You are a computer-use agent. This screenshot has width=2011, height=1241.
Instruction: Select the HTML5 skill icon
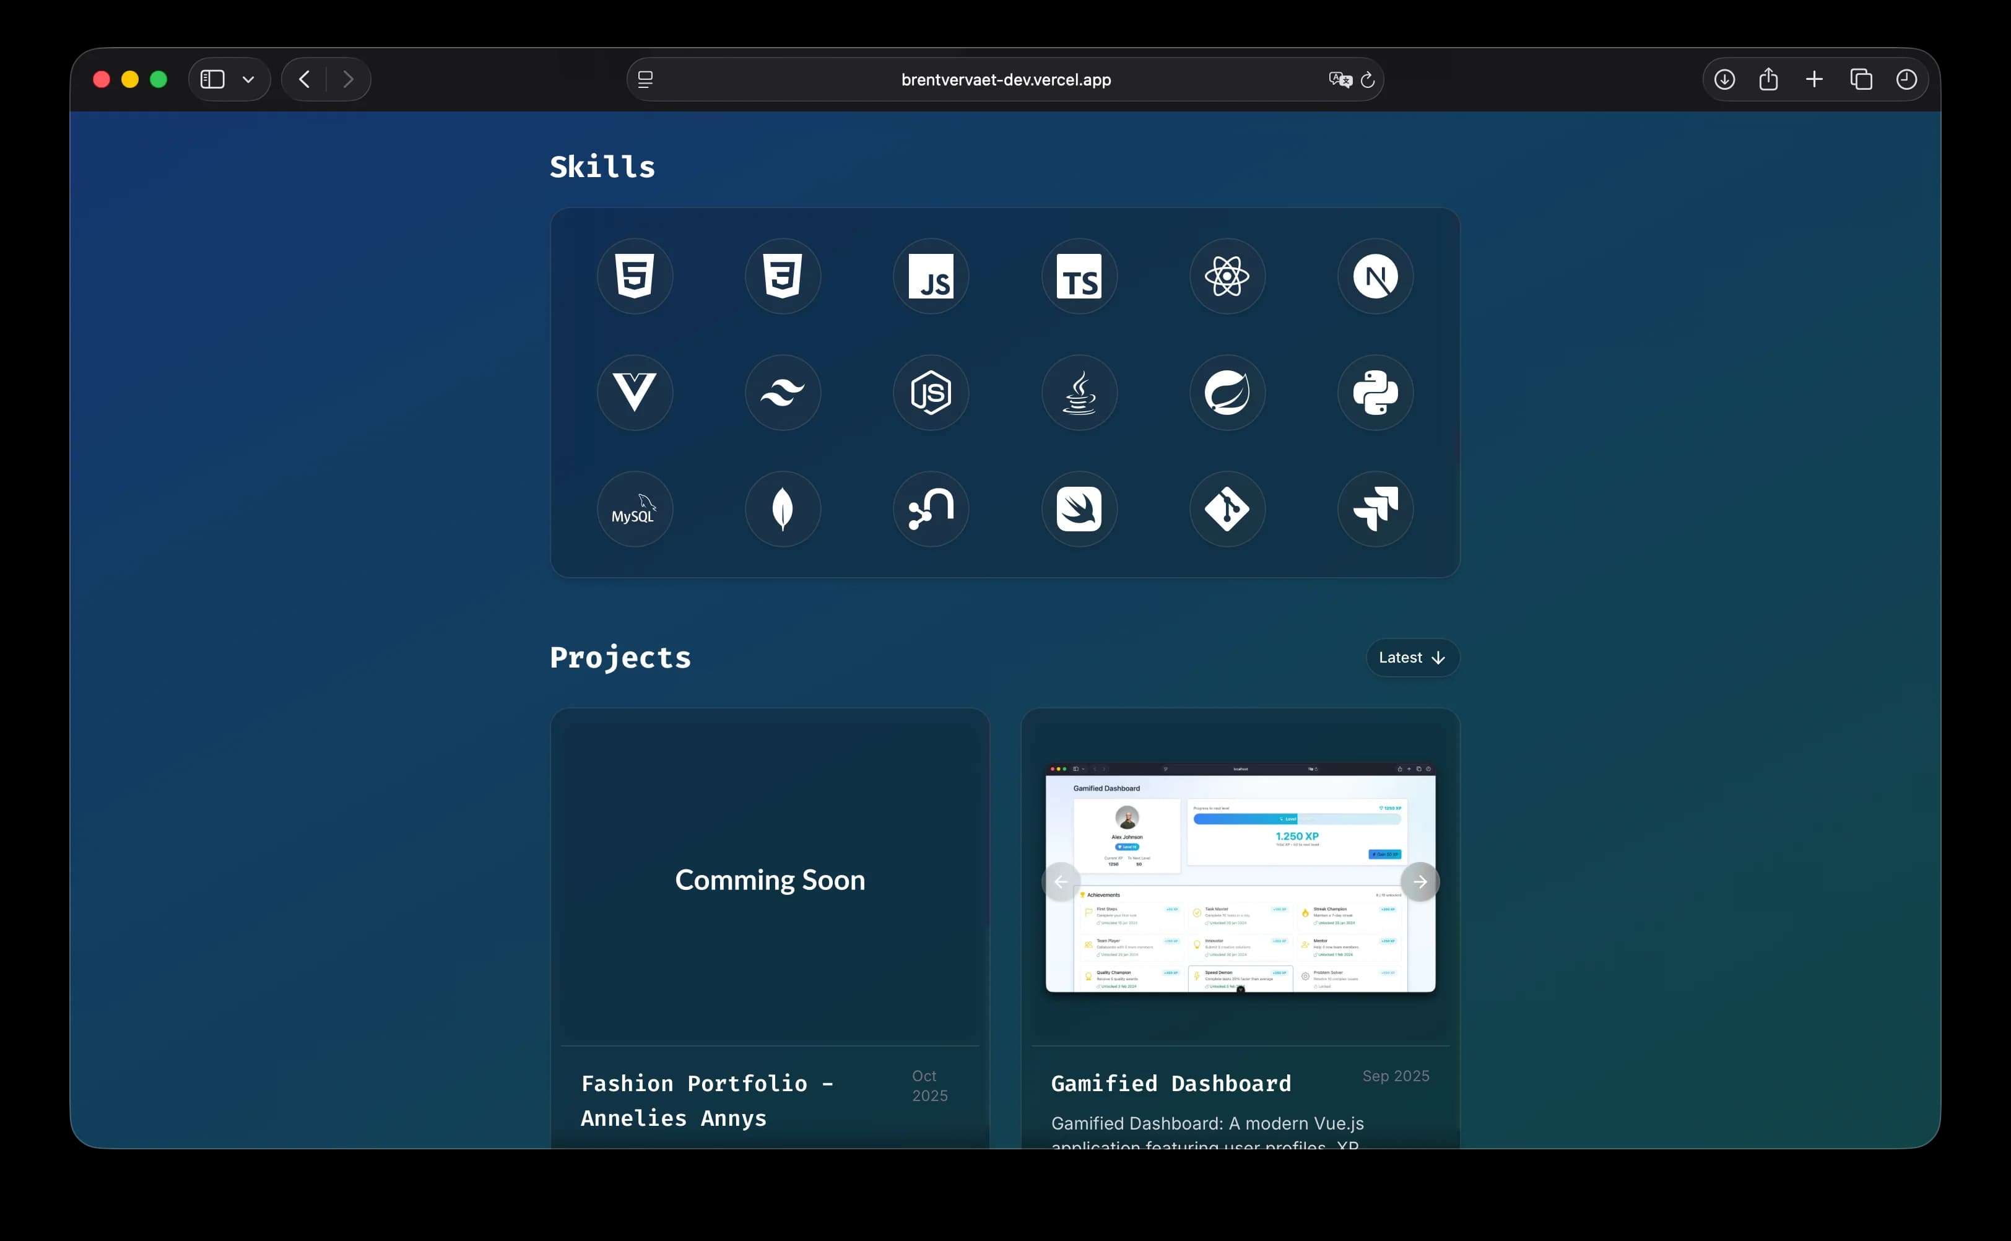point(635,277)
